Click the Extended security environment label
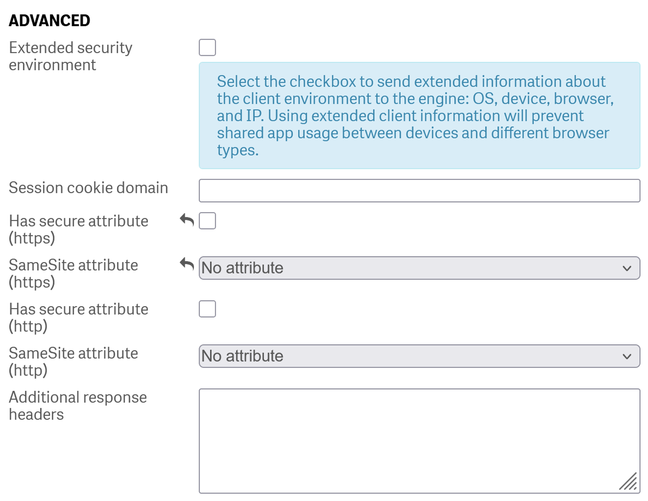Viewport: 648px width, 501px height. tap(71, 56)
